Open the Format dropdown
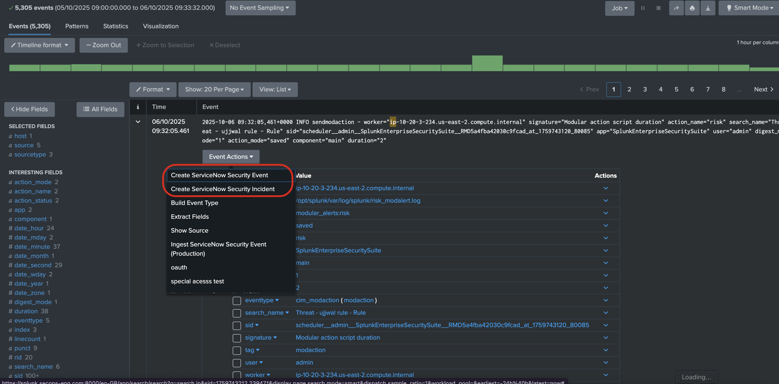This screenshot has width=779, height=384. tap(152, 90)
